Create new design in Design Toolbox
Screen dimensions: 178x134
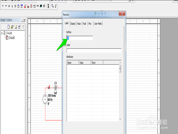(x=9, y=27)
